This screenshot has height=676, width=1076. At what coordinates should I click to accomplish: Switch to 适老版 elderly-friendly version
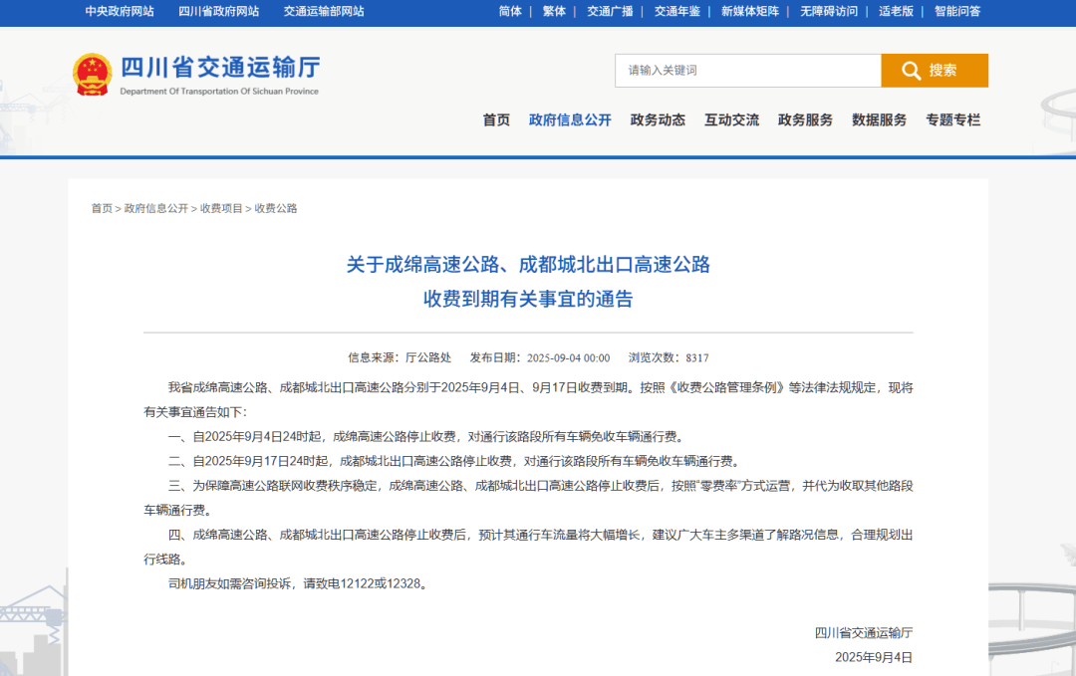pyautogui.click(x=896, y=11)
